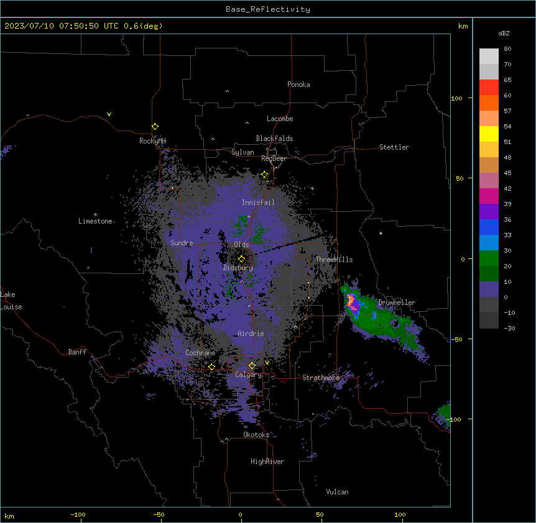Click the Base_Reflectivity title text

tap(268, 9)
